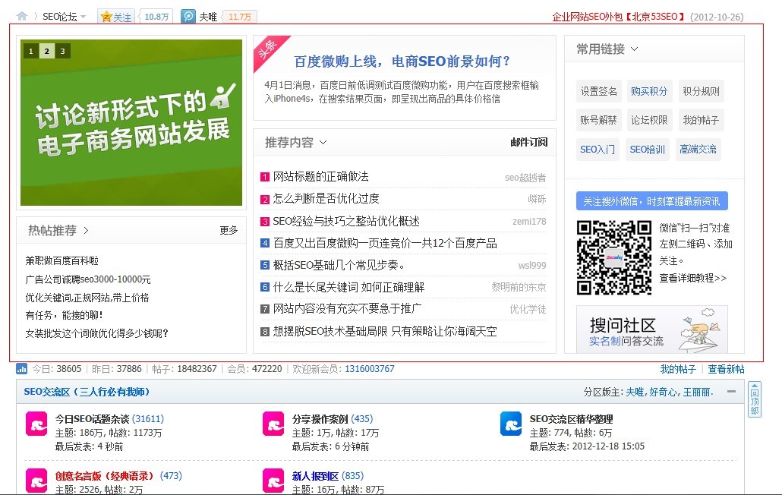Click the 积分规则 button
782x495 pixels.
702,91
